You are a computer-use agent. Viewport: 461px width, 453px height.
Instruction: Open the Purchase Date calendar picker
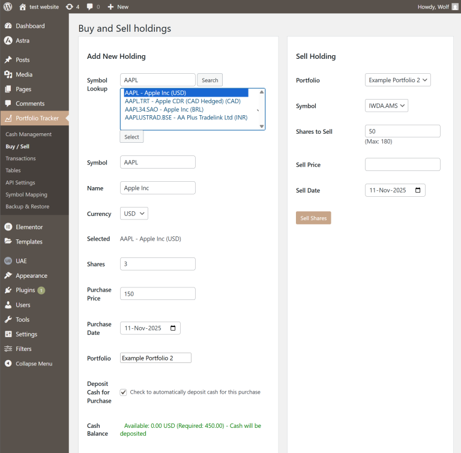point(173,328)
